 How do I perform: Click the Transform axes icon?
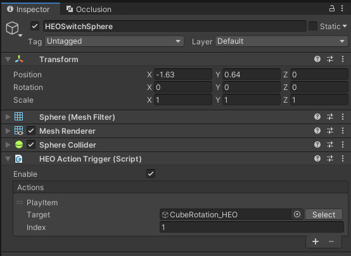[x=19, y=59]
